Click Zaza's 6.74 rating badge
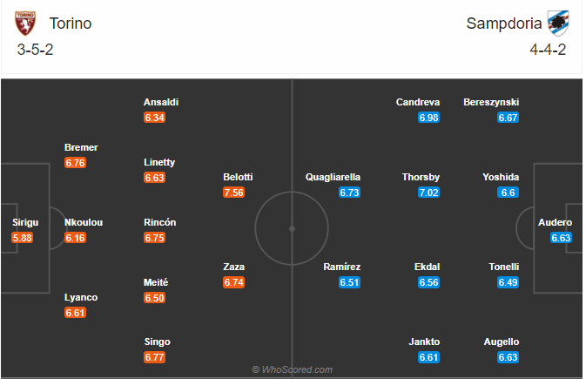586x379 pixels. (x=234, y=282)
